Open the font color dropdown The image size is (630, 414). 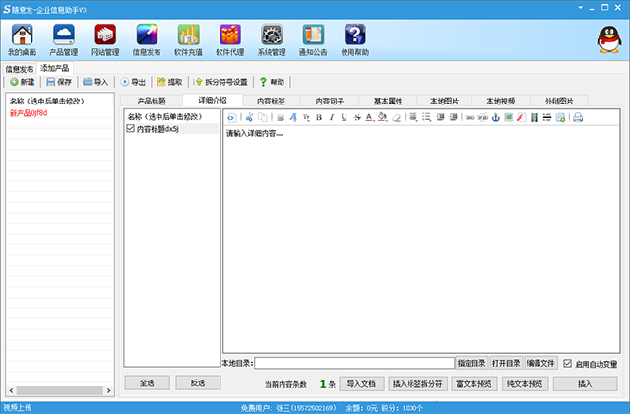coord(370,117)
